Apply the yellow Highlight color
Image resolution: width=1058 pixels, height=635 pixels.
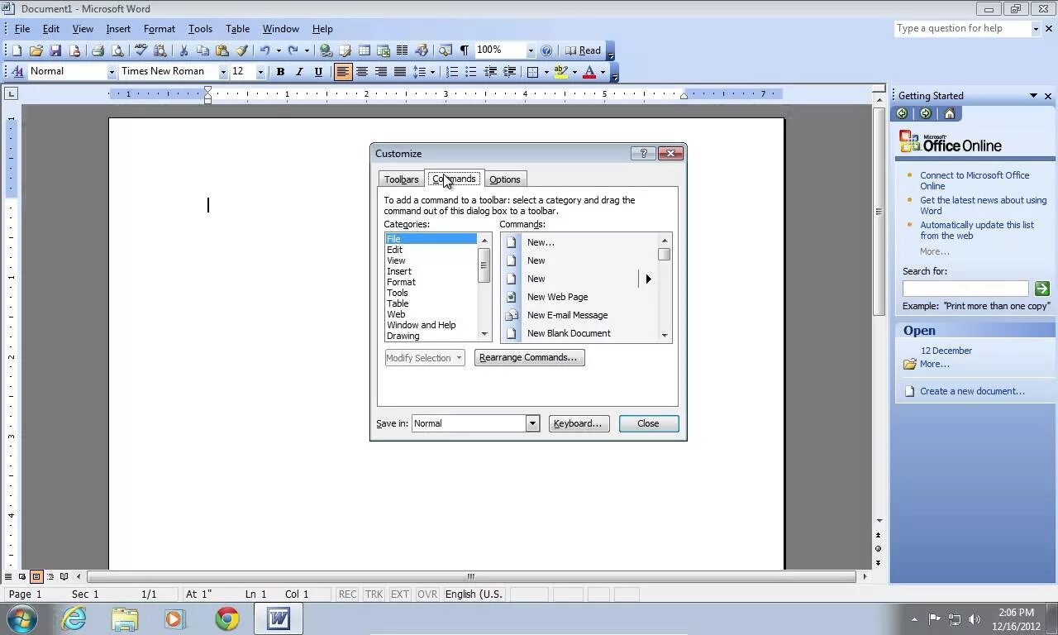click(560, 72)
